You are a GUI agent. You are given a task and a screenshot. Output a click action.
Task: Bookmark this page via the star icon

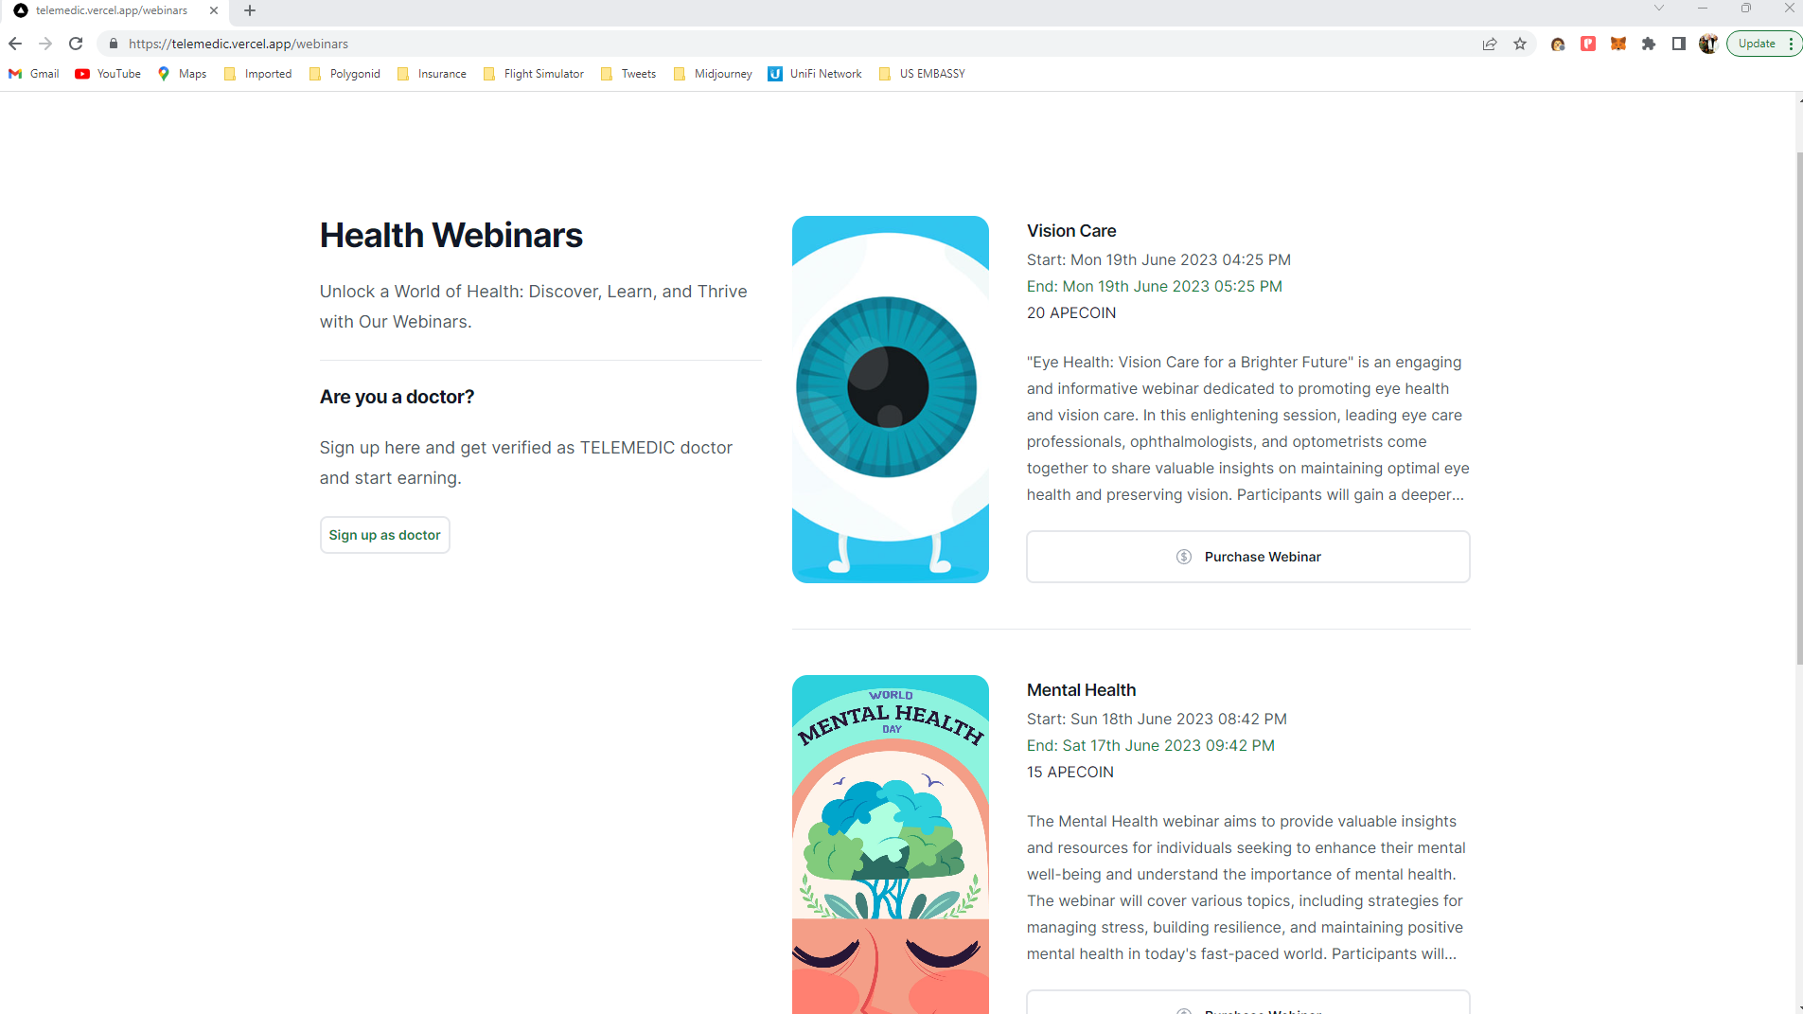pyautogui.click(x=1520, y=44)
